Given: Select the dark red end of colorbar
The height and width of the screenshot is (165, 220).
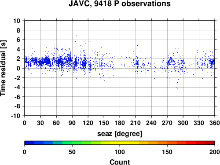Looking at the screenshot, I should 210,143.
